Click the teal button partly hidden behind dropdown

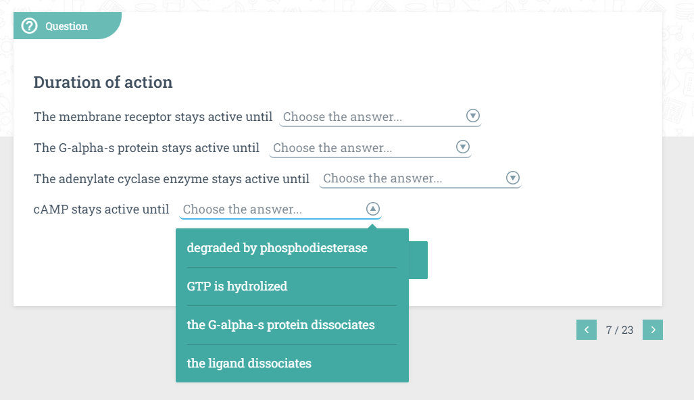[419, 260]
